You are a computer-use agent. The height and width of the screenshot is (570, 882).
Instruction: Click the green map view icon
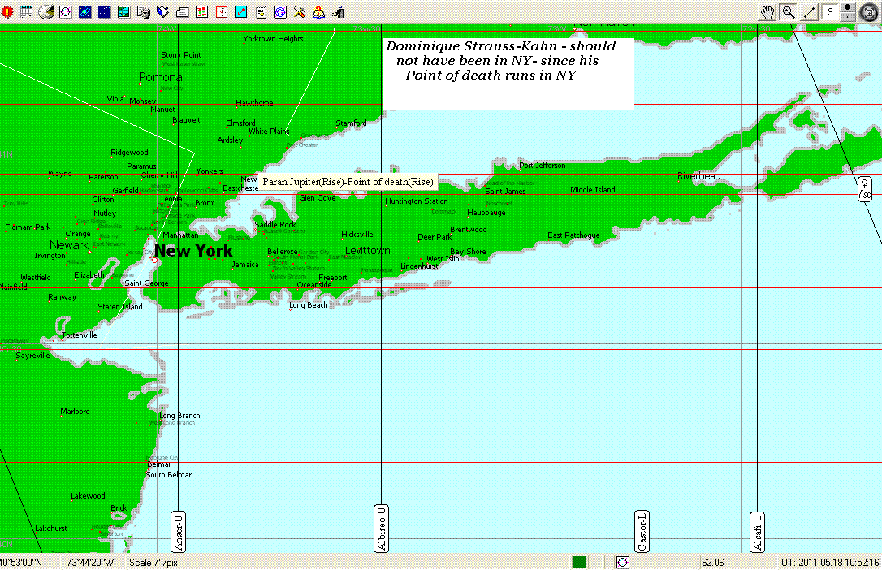pos(123,12)
